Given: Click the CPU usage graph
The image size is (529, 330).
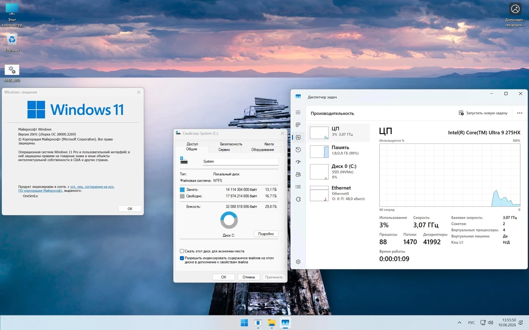Looking at the screenshot, I should coord(450,175).
